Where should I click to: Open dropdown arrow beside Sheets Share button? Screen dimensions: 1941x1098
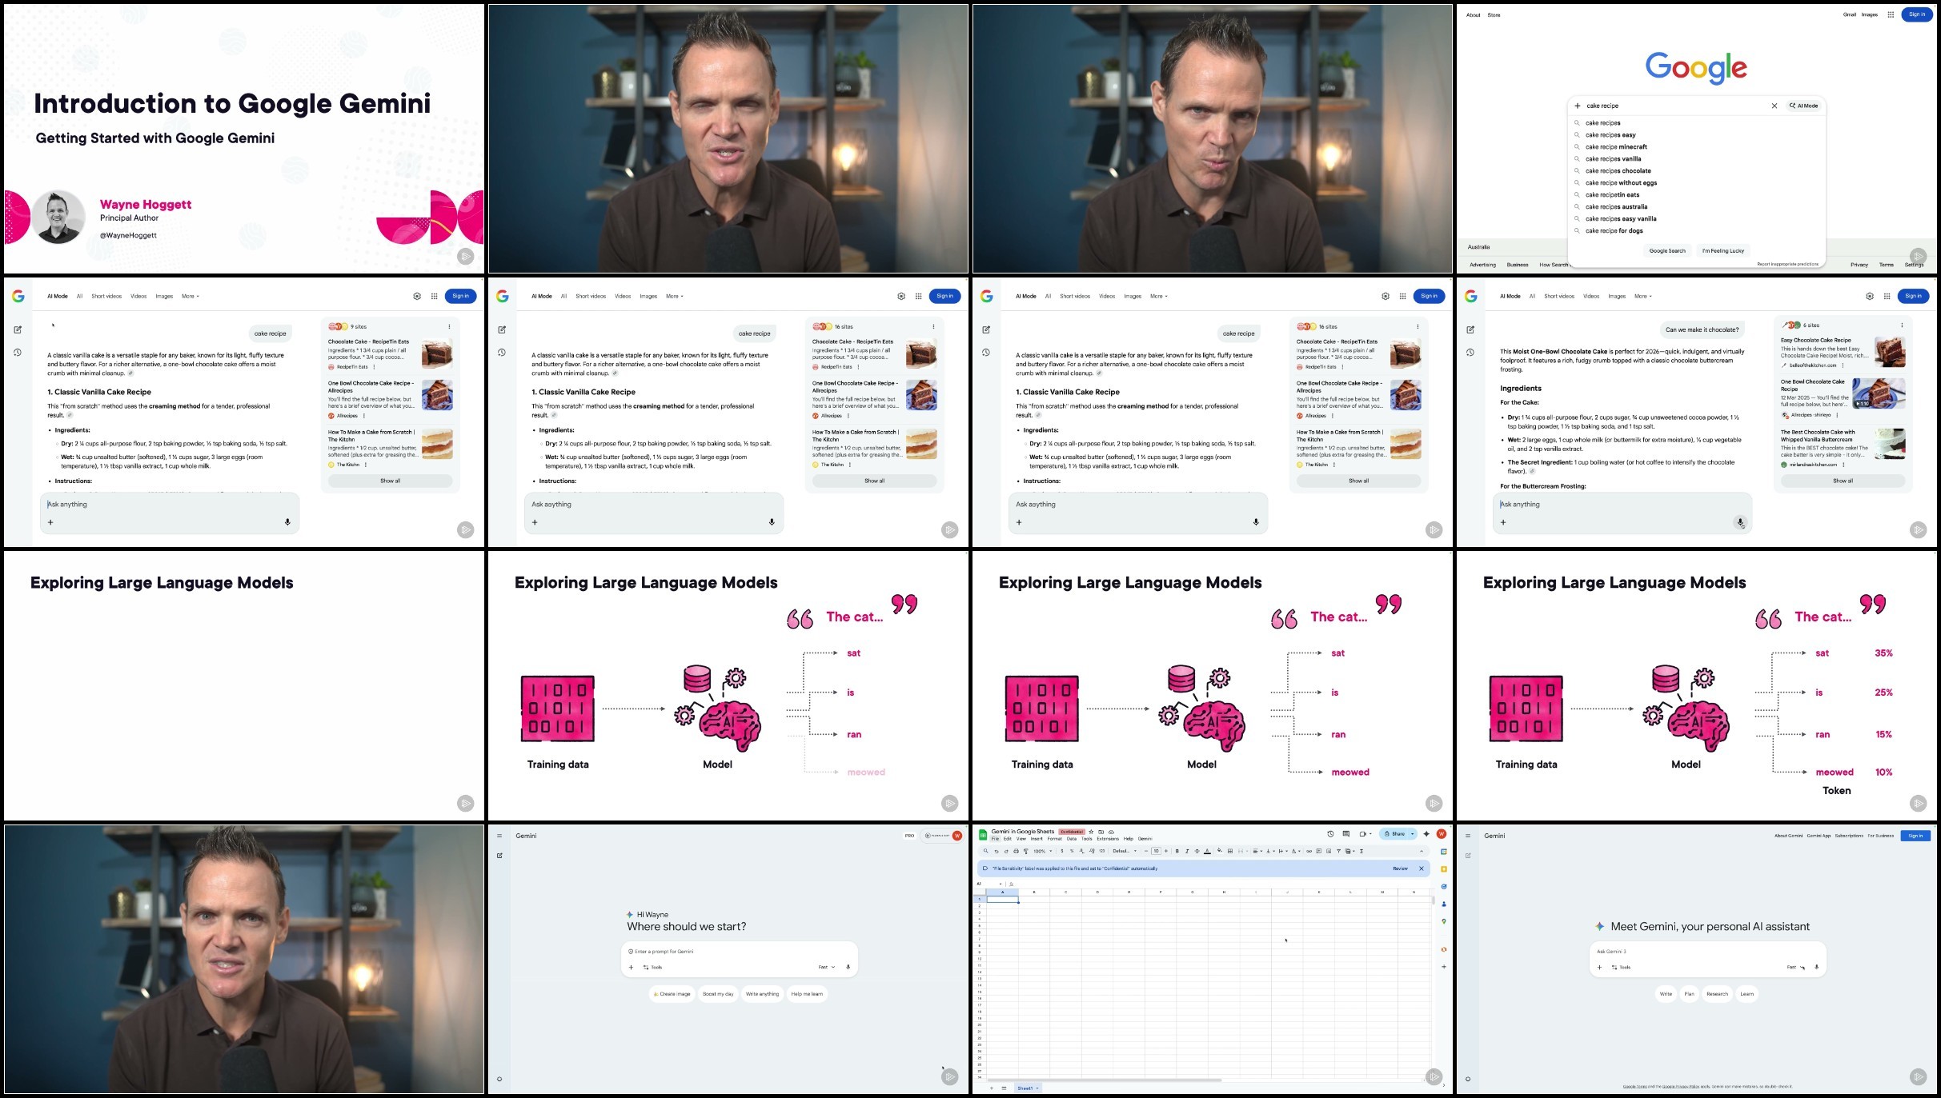tap(1413, 834)
